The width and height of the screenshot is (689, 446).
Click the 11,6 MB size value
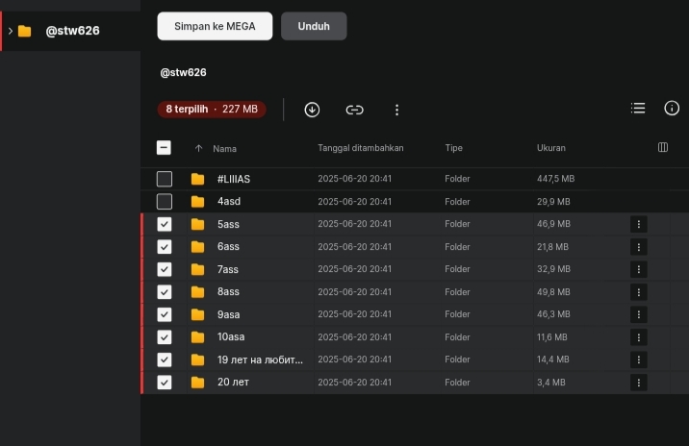pos(552,337)
